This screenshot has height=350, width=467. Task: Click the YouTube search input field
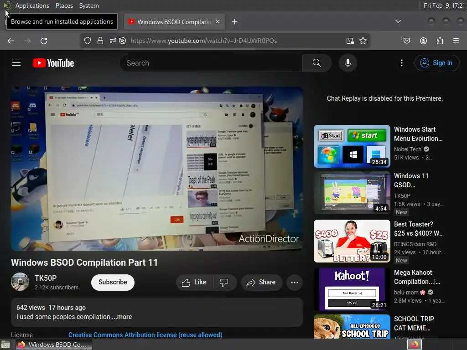211,63
